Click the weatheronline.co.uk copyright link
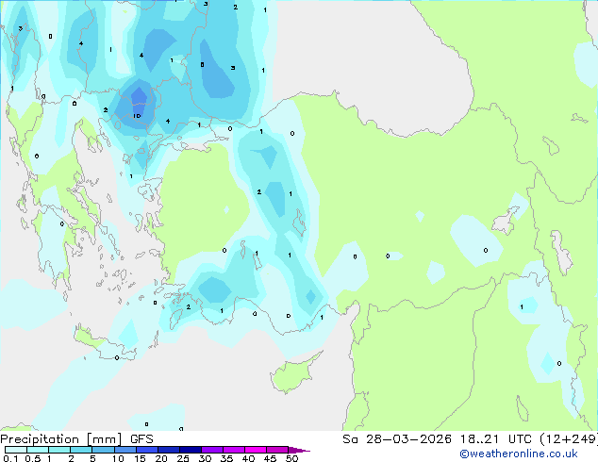The width and height of the screenshot is (598, 462). [519, 454]
